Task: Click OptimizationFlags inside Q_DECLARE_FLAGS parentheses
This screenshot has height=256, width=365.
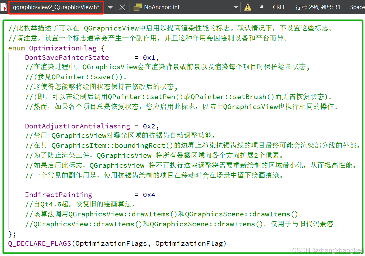Action: (x=111, y=243)
